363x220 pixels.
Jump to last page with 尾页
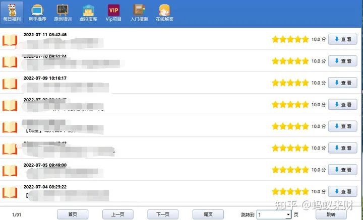pos(208,214)
